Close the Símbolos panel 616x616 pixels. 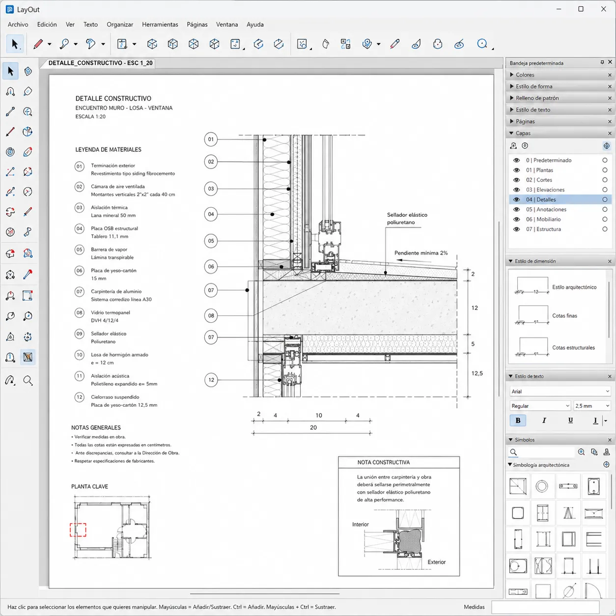point(610,440)
